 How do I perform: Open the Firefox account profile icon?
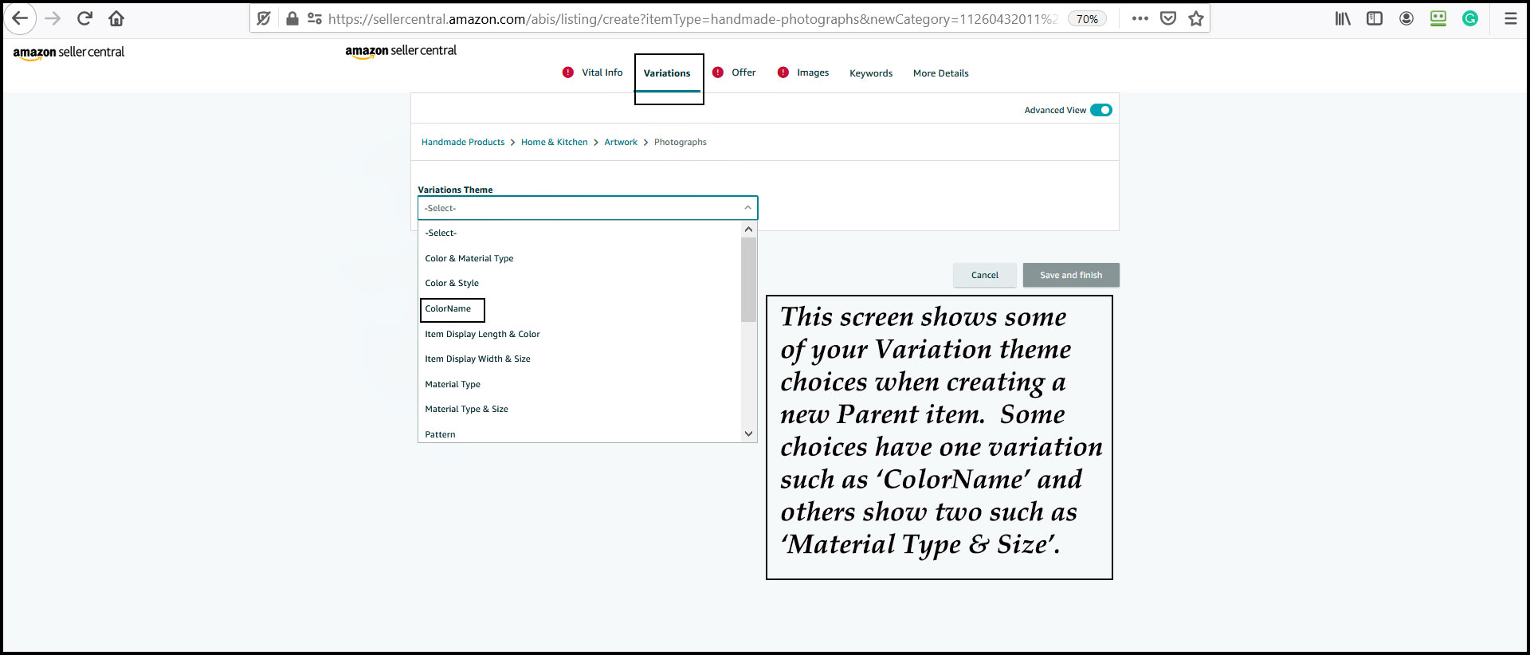1406,18
